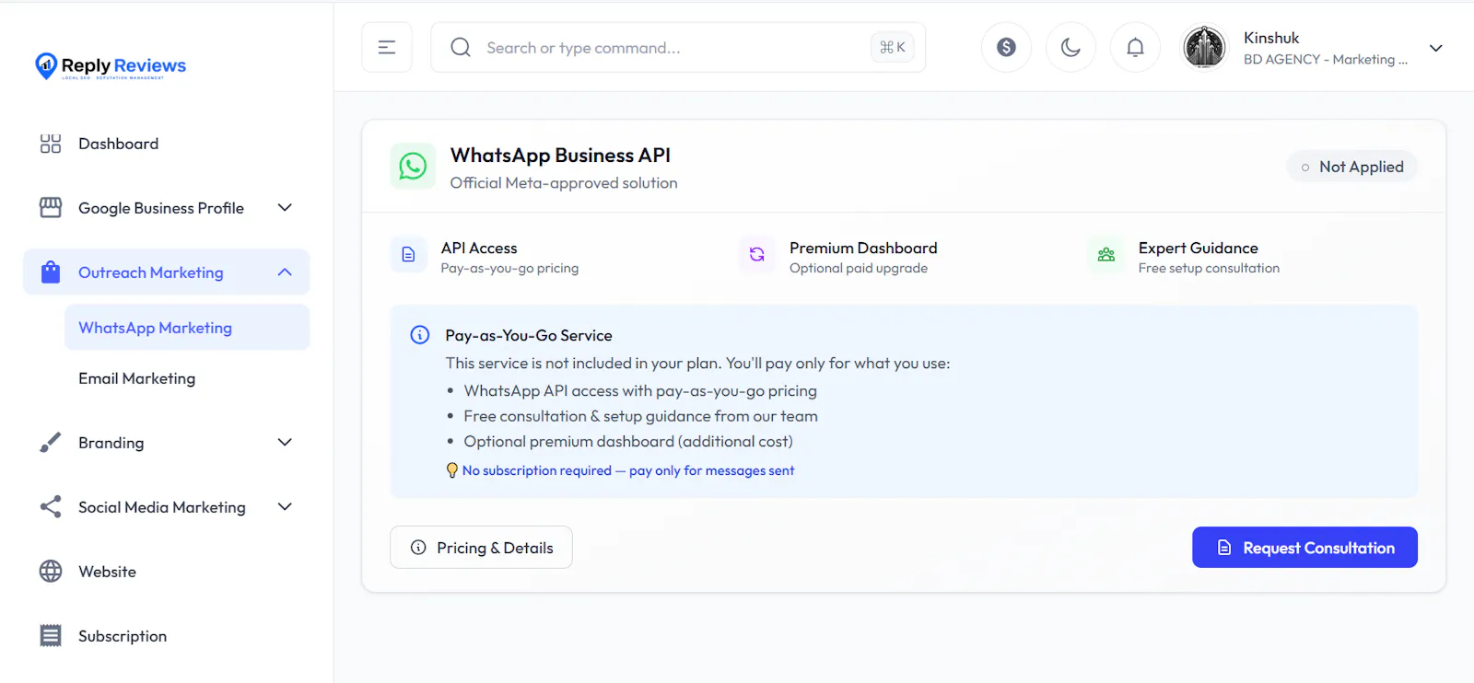The image size is (1474, 683).
Task: Click the Reply Reviews logo
Action: click(111, 66)
